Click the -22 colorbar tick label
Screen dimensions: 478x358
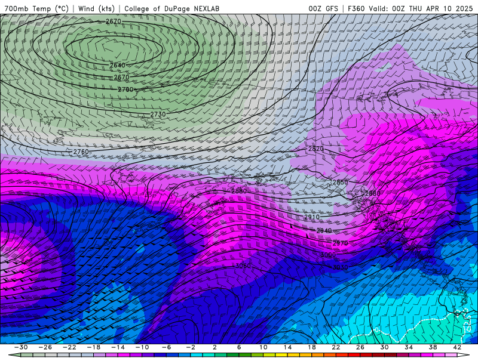tap(69, 347)
